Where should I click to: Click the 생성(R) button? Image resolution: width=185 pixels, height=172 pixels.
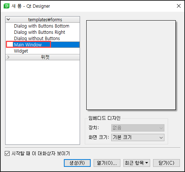click(77, 163)
